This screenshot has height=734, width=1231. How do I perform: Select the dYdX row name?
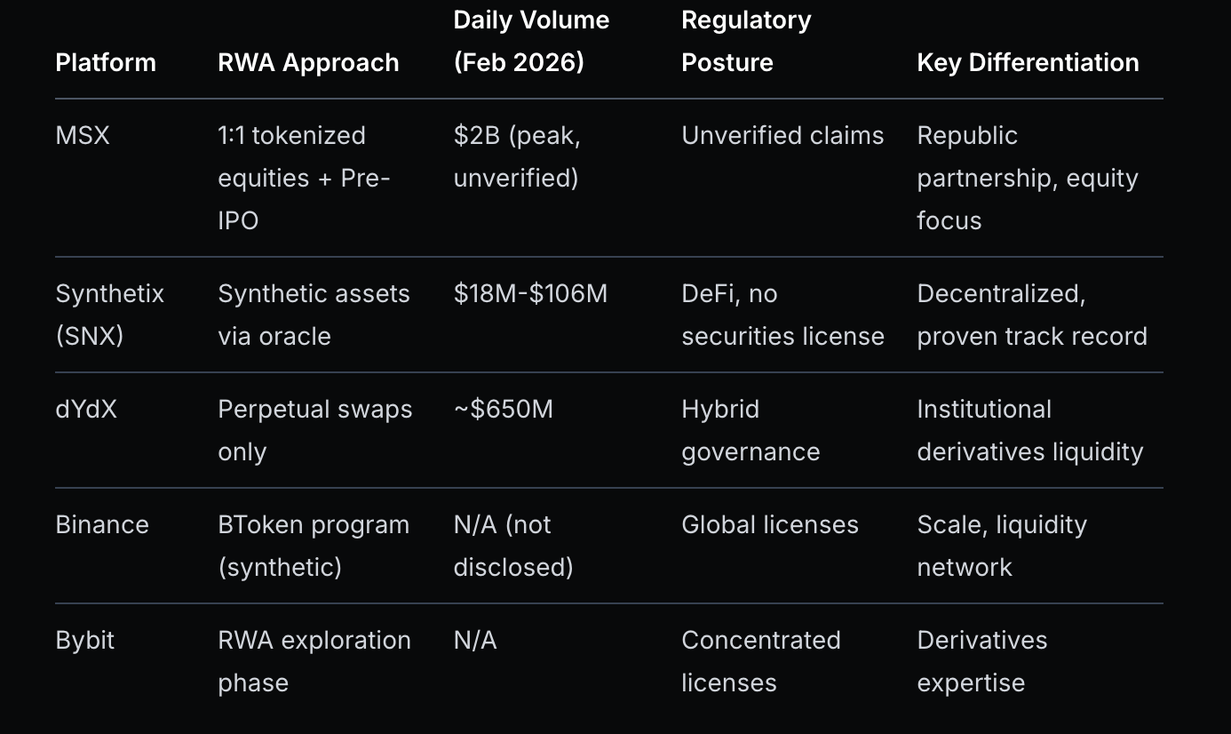point(86,409)
